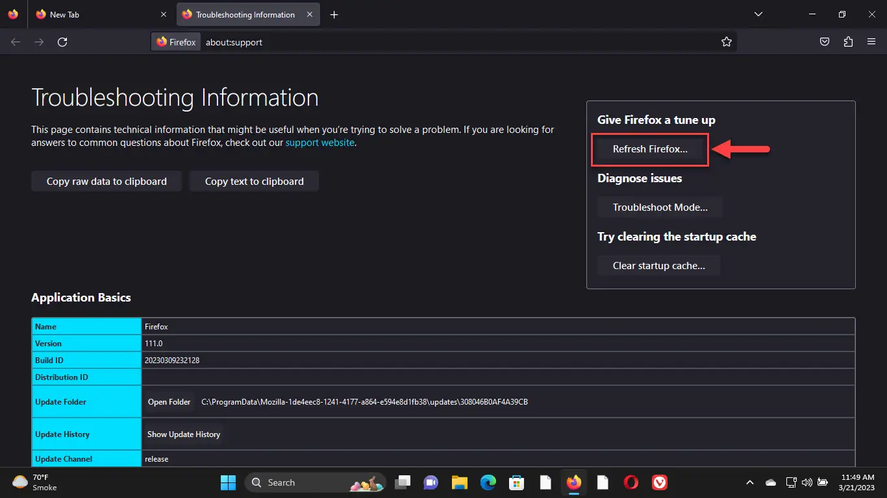The width and height of the screenshot is (887, 498).
Task: Open the Firefox application menu
Action: click(x=871, y=42)
